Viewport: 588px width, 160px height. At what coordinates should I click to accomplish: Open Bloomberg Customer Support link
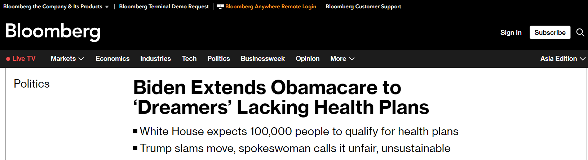coord(363,6)
